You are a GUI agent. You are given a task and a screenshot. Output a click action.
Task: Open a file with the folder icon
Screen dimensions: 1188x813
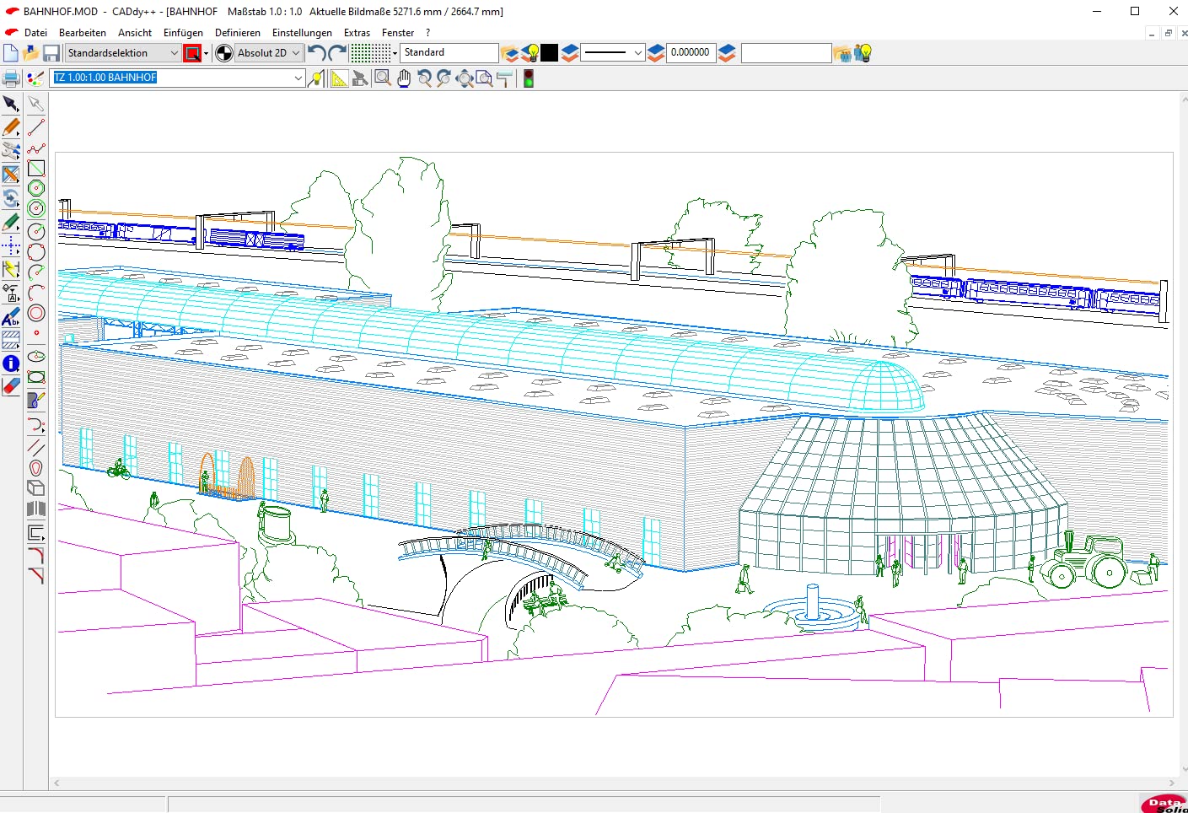coord(30,53)
